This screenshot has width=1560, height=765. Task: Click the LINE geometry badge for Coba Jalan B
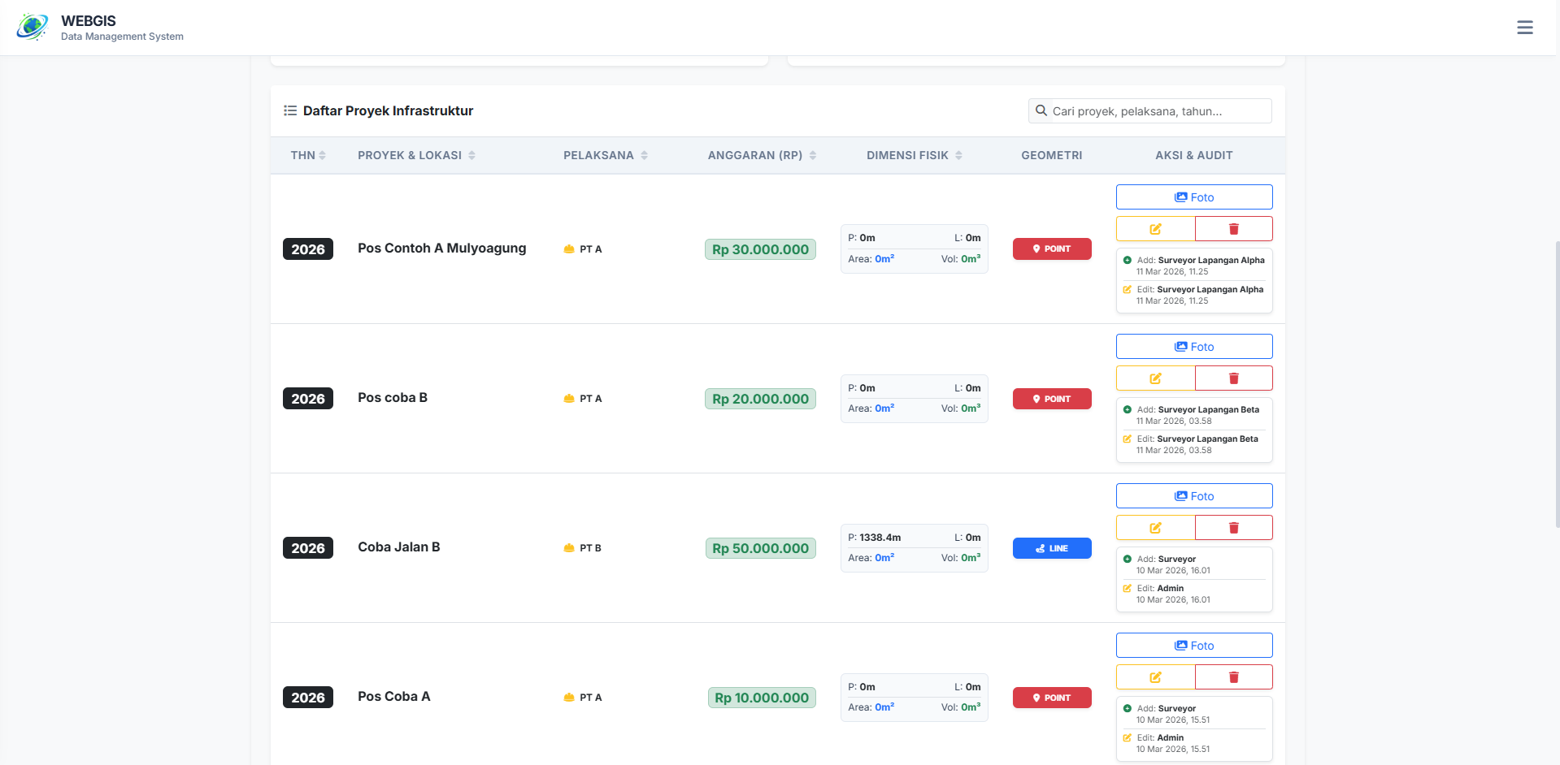(1051, 548)
